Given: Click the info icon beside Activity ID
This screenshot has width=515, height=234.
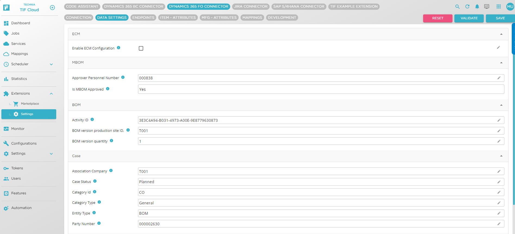Looking at the screenshot, I should 92,119.
